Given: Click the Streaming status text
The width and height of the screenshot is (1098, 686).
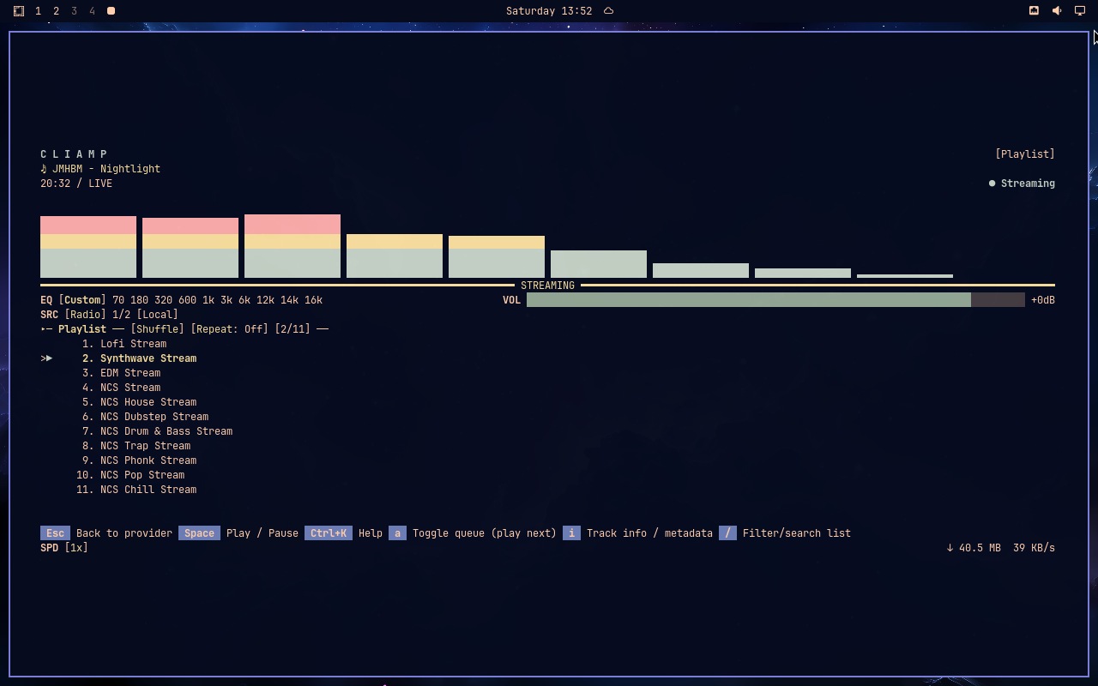Looking at the screenshot, I should click(1028, 184).
